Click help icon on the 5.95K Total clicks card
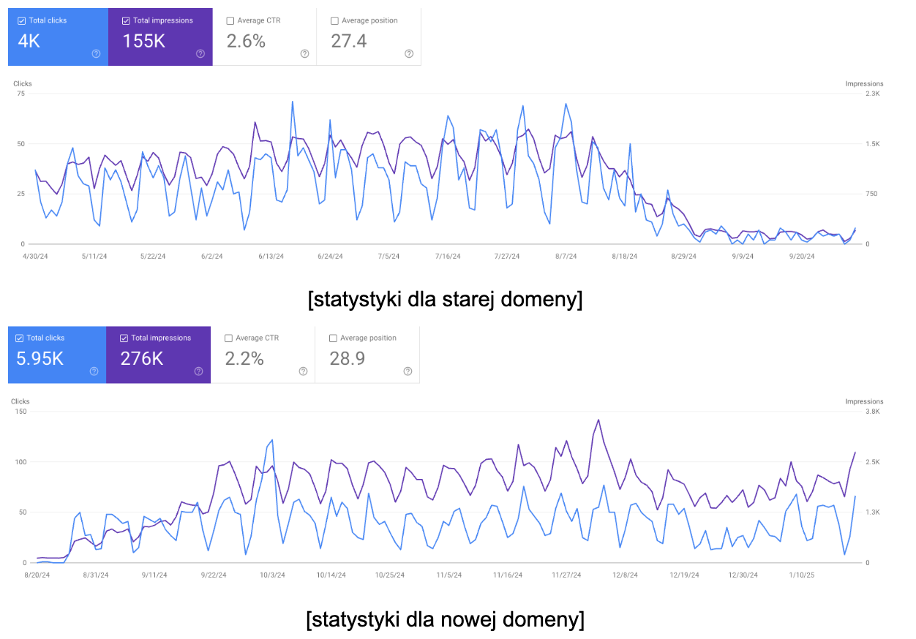Viewport: 916px width, 639px height. (x=94, y=371)
